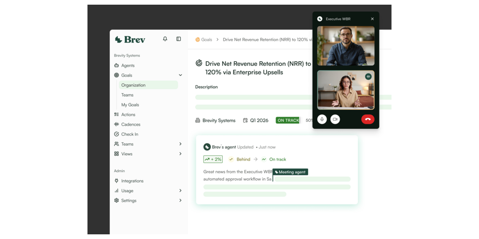Click the notification bell icon

click(x=165, y=39)
